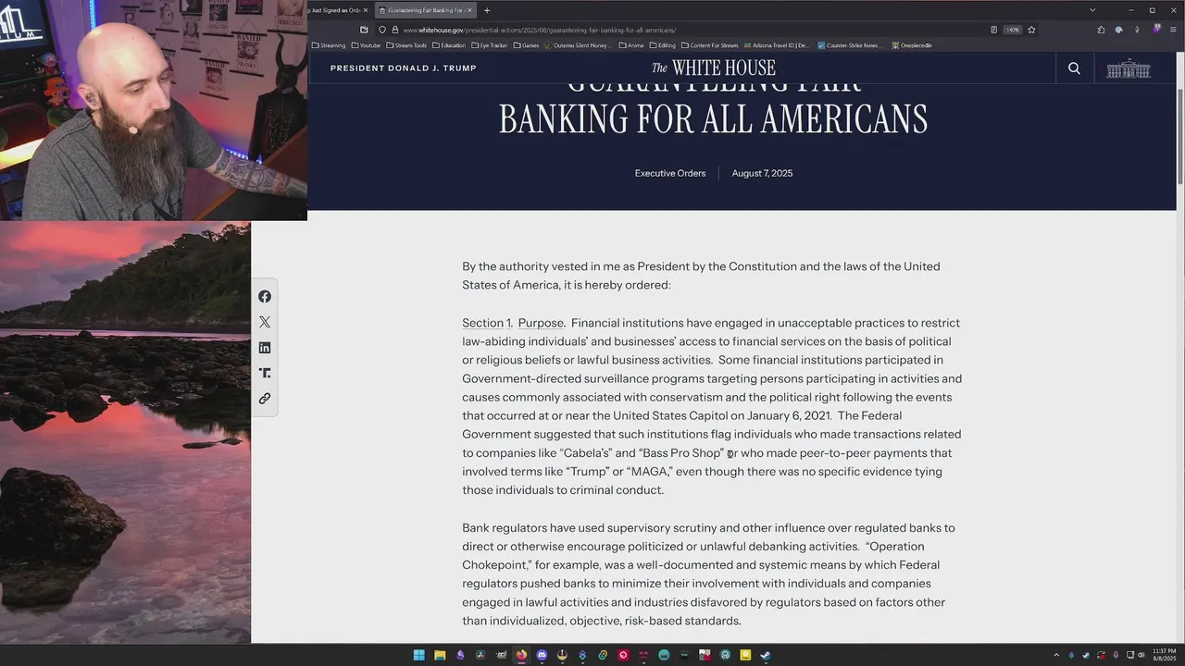Share the article on Facebook
The height and width of the screenshot is (666, 1185).
pos(265,297)
